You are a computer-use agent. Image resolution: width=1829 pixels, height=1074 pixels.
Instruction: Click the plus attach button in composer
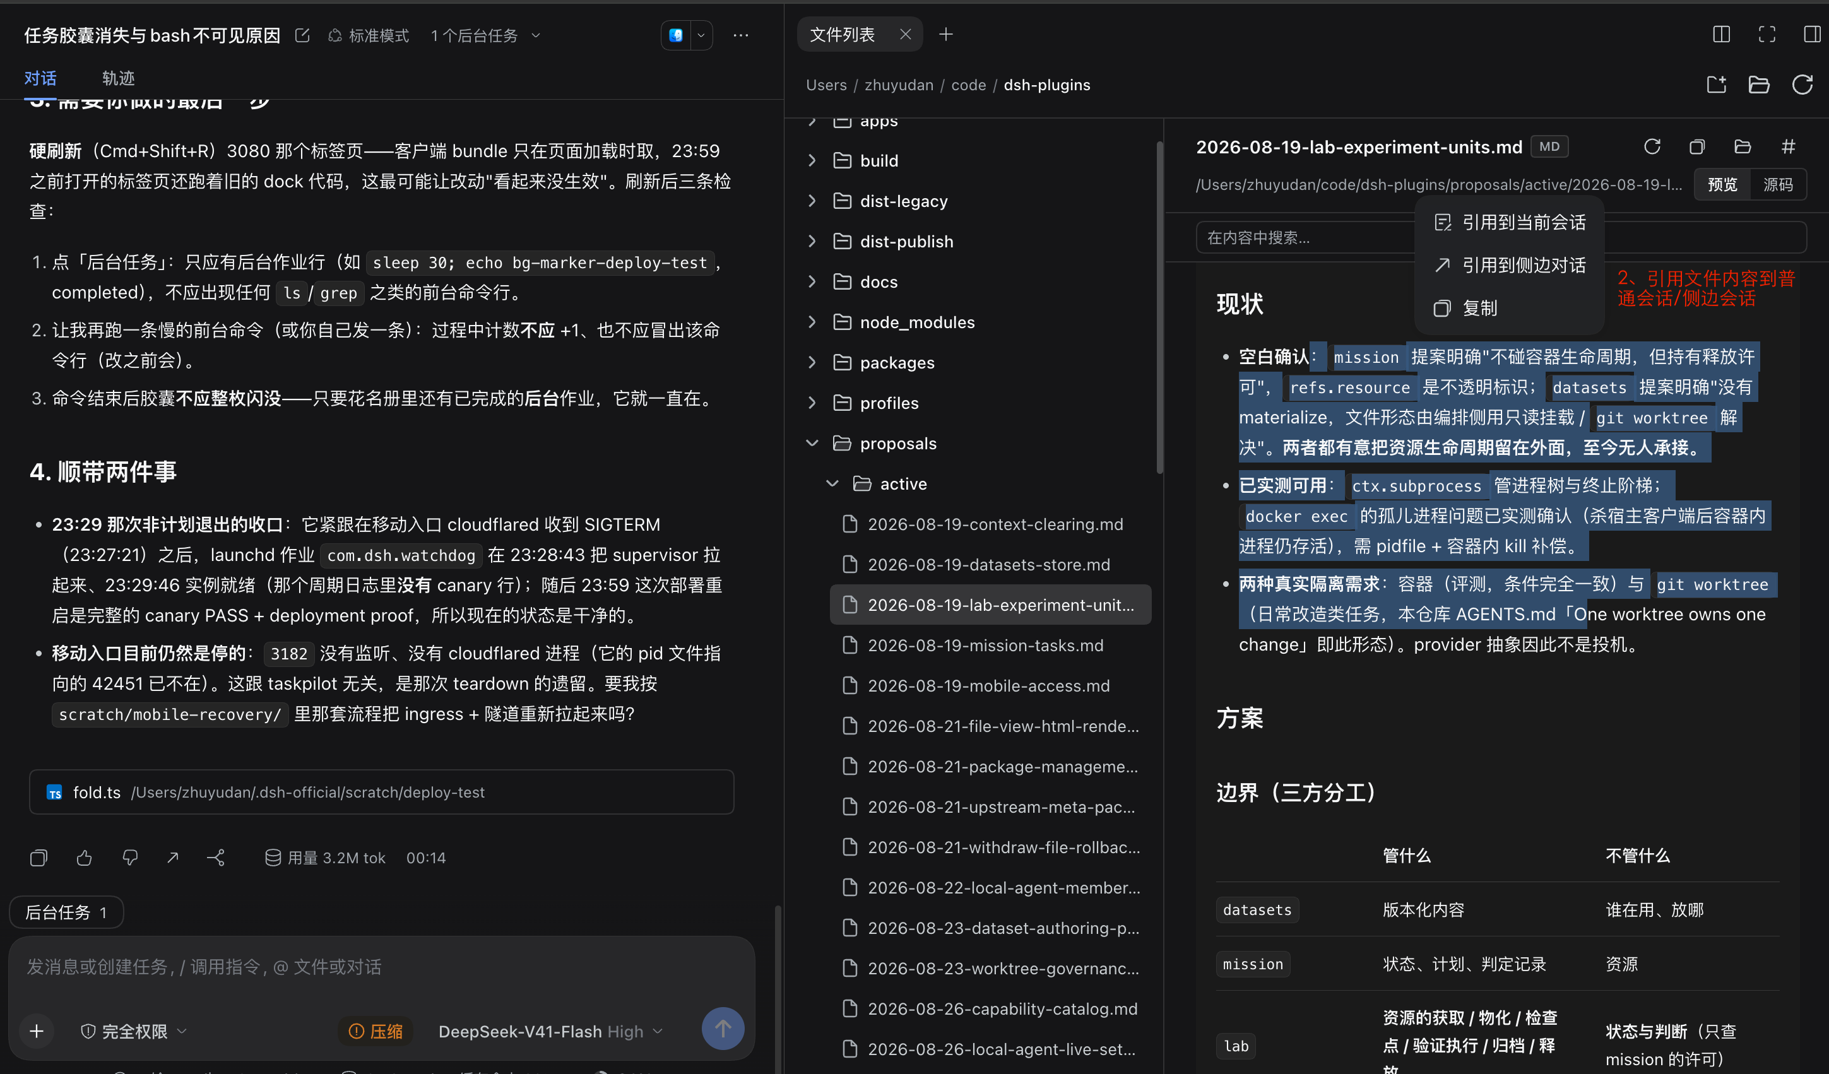[37, 1030]
